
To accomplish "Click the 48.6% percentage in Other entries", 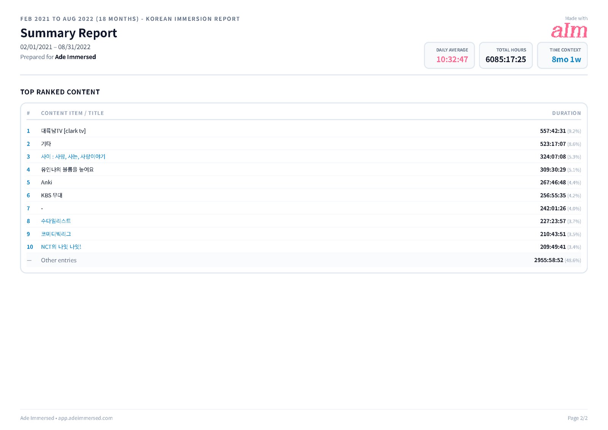I will coord(573,260).
